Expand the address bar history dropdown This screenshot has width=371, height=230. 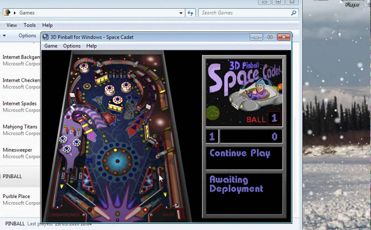(x=181, y=13)
